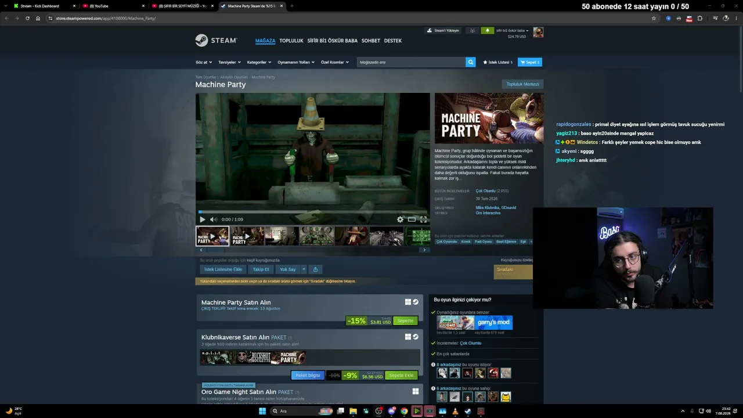Screen dimensions: 743x418
Task: Open the SOHBET menu item
Action: (371, 41)
